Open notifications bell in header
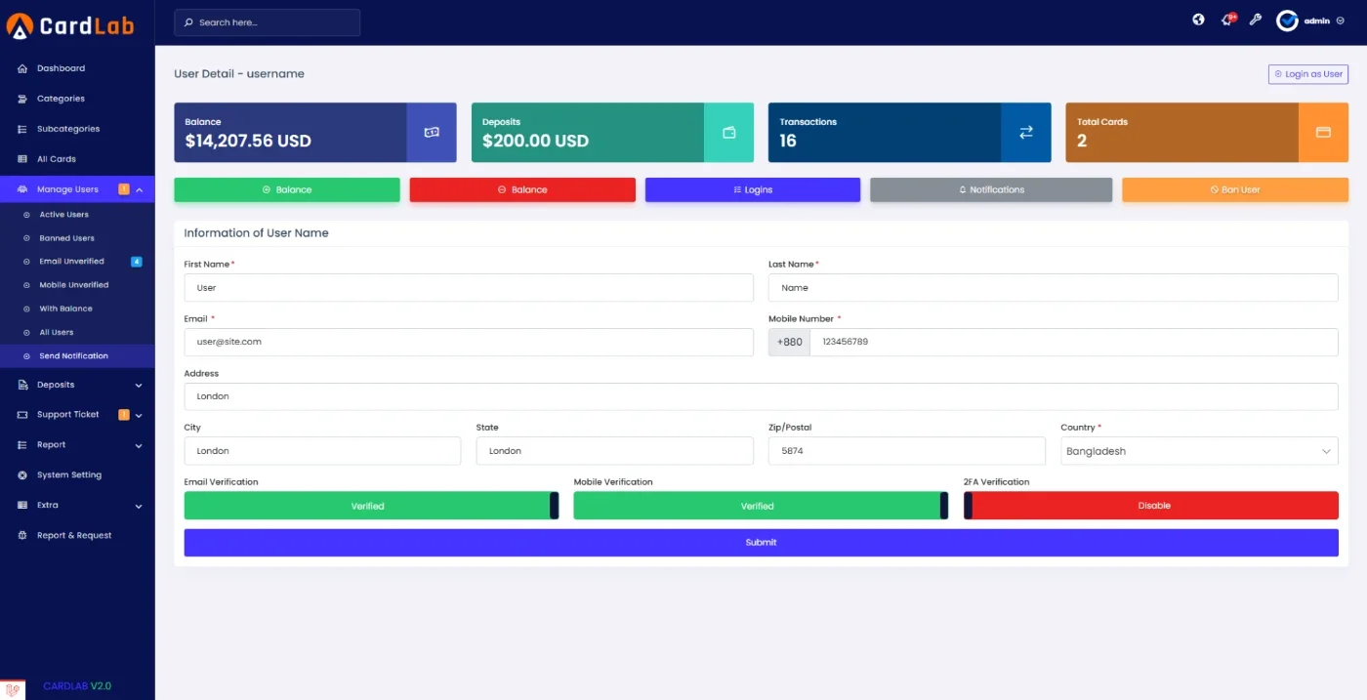 click(x=1227, y=20)
